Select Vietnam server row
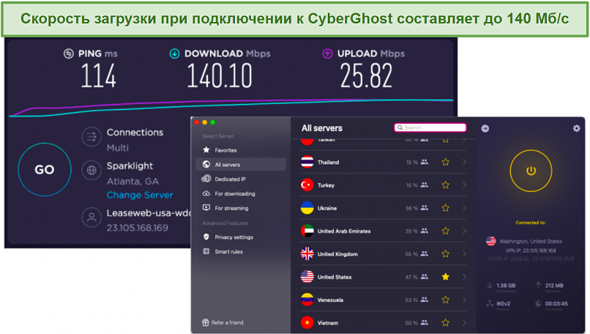This screenshot has height=334, width=590. pyautogui.click(x=384, y=323)
